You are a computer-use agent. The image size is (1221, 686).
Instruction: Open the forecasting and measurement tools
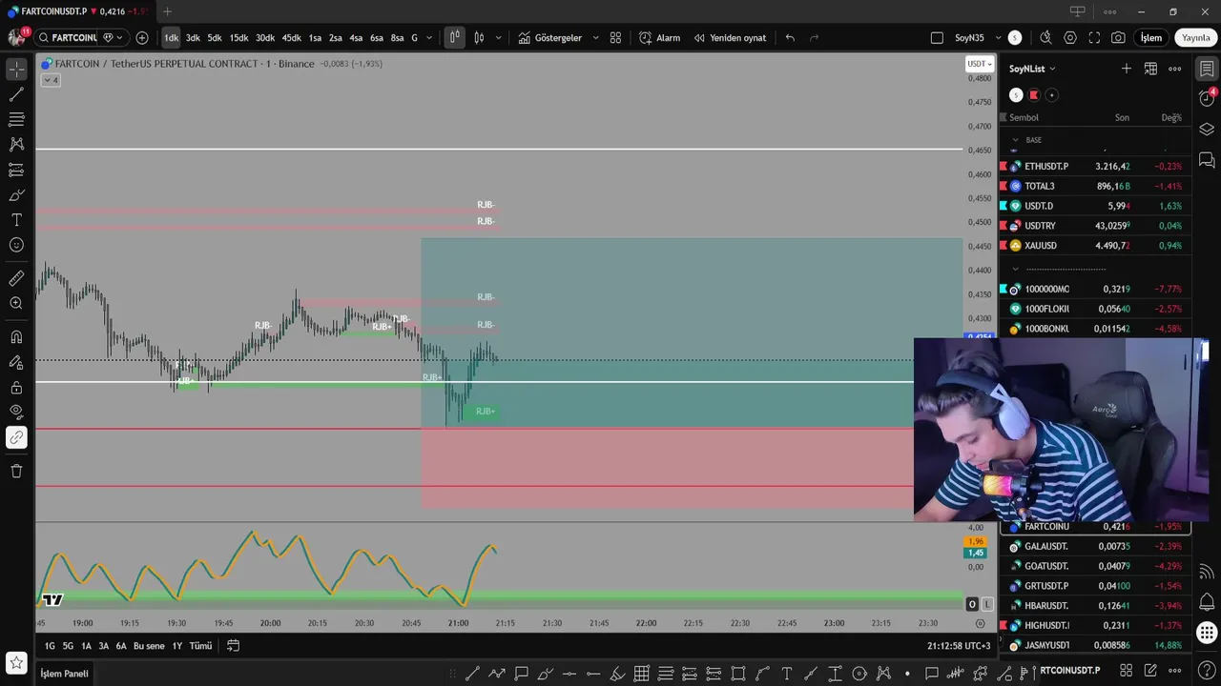pos(16,170)
